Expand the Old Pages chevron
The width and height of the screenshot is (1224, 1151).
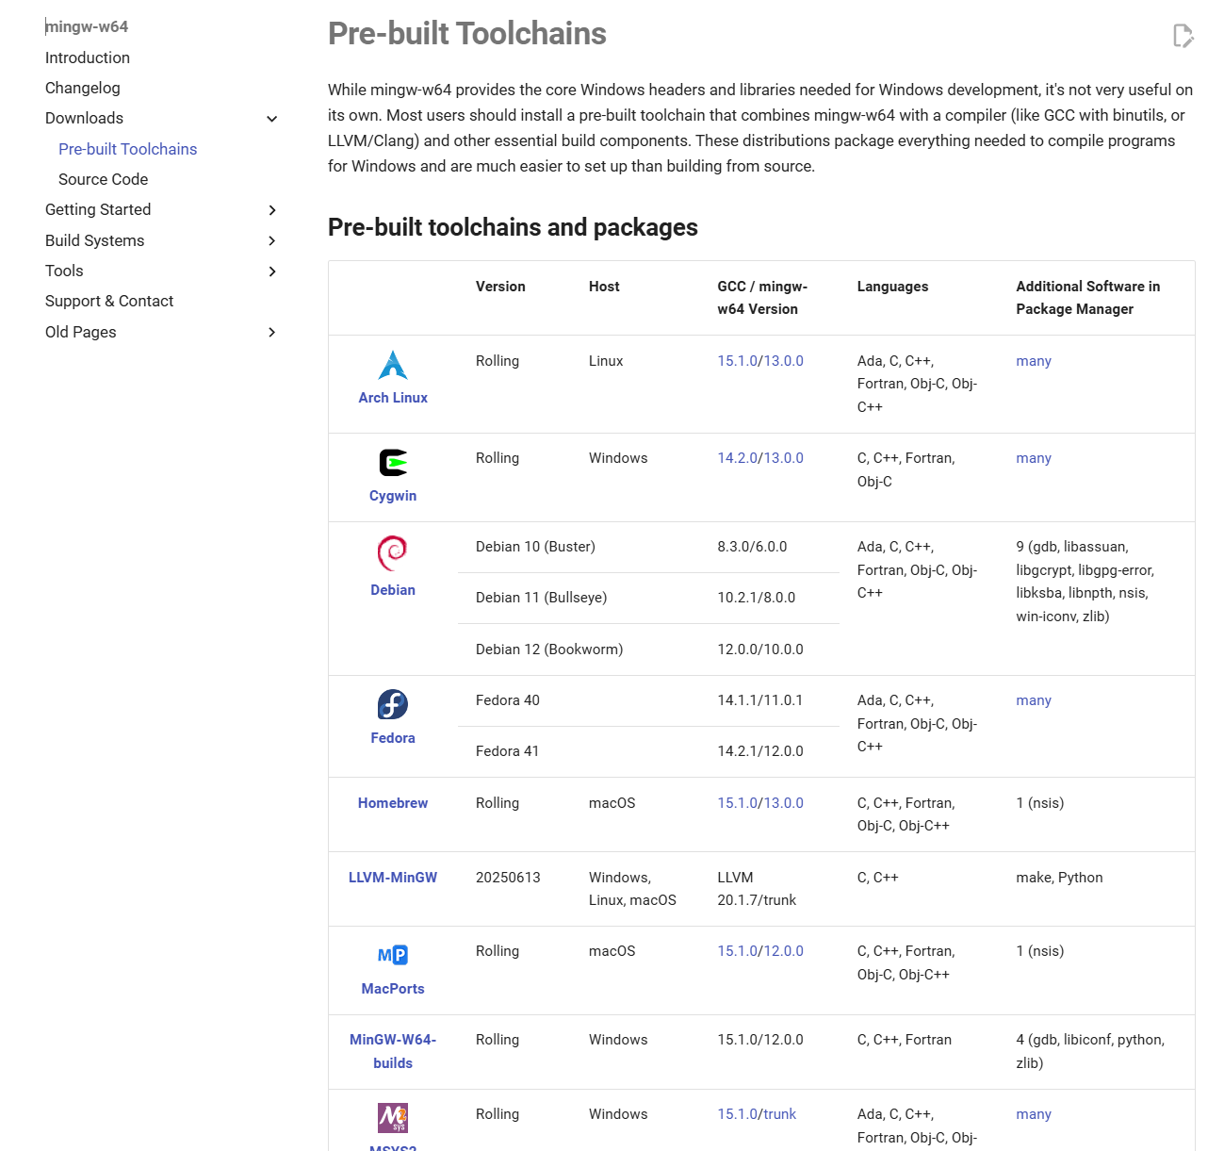coord(272,332)
